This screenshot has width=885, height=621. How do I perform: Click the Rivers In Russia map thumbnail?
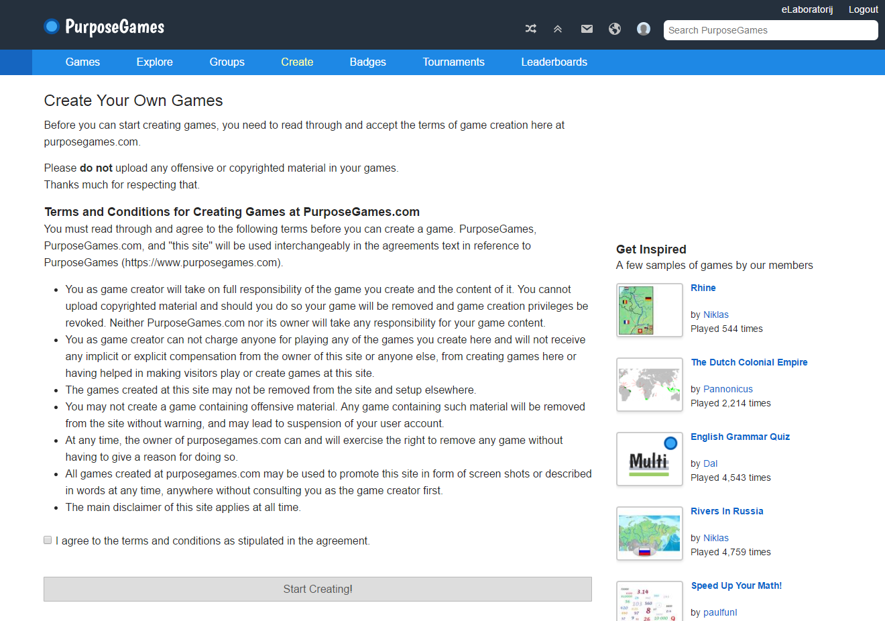click(649, 533)
